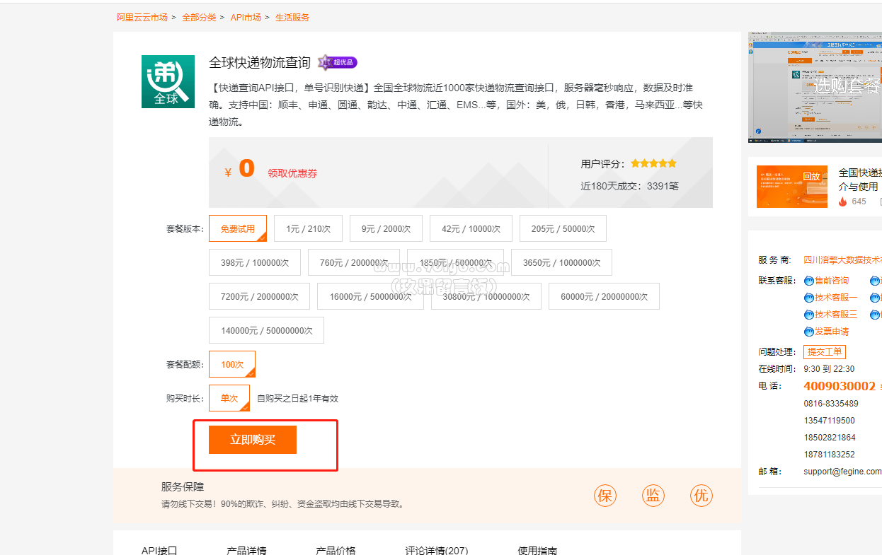Open the 售前咨询 customer service link
This screenshot has width=882, height=555.
(x=832, y=281)
